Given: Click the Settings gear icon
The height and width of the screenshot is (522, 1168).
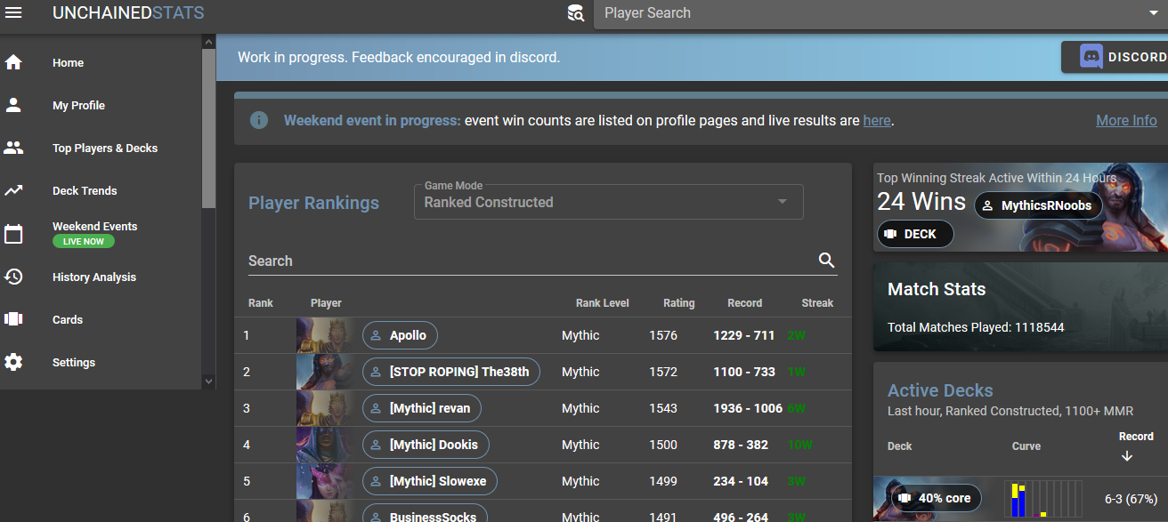Looking at the screenshot, I should click(x=13, y=362).
